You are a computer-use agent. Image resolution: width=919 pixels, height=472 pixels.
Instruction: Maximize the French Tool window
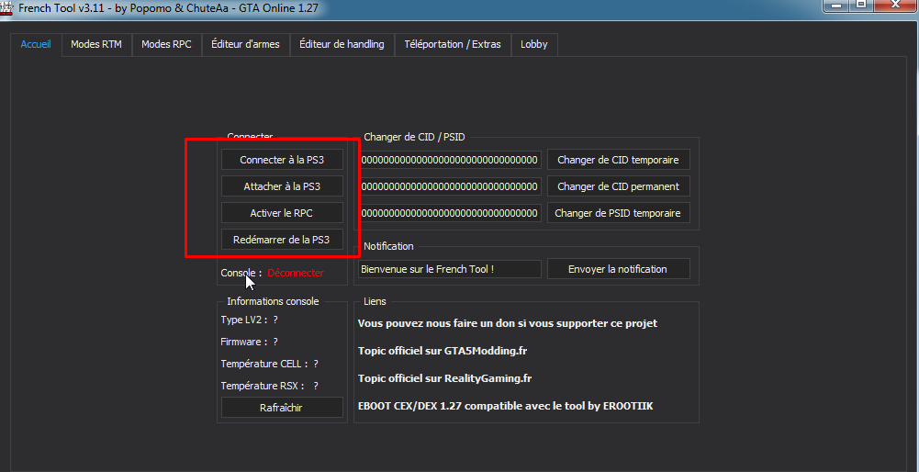tap(860, 5)
